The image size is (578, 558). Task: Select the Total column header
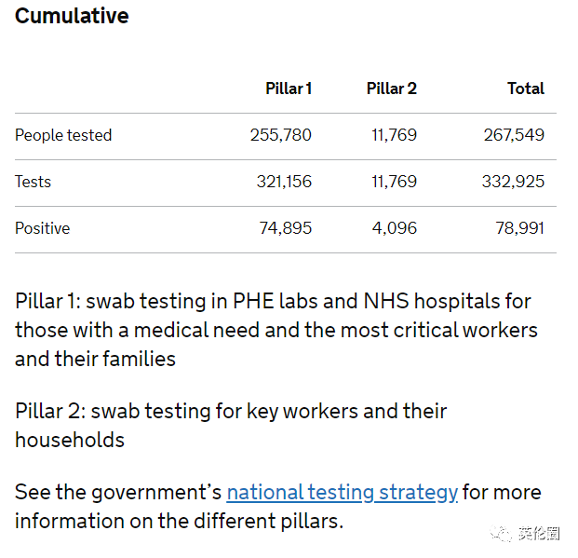pos(525,88)
